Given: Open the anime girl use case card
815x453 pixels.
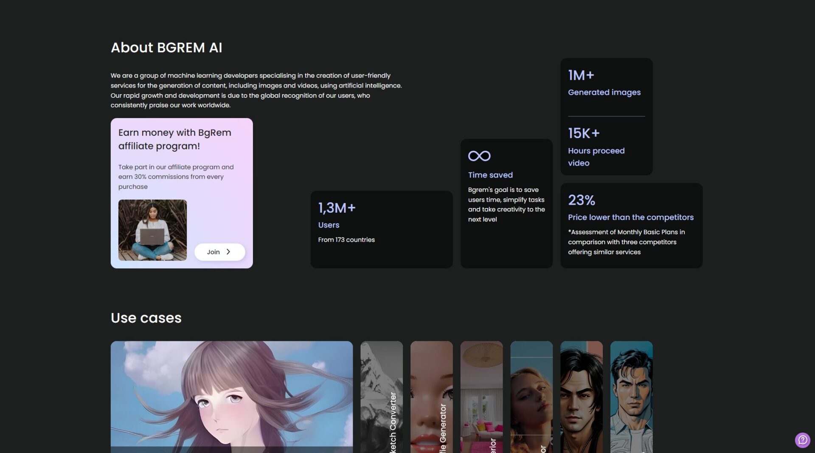Looking at the screenshot, I should tap(231, 397).
